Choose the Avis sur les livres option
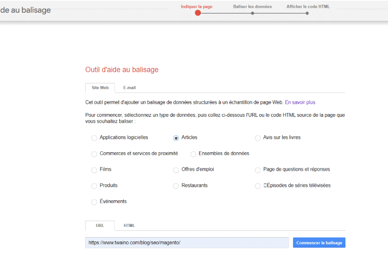Image resolution: width=388 pixels, height=257 pixels. [258, 138]
